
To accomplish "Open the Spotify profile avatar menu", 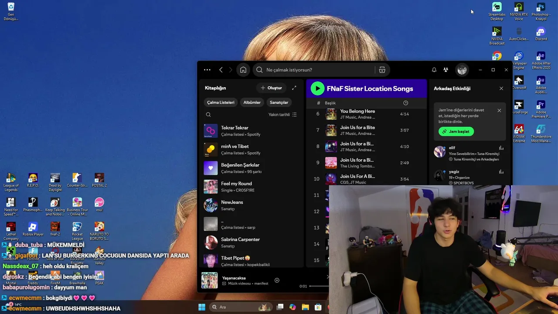I will click(462, 70).
